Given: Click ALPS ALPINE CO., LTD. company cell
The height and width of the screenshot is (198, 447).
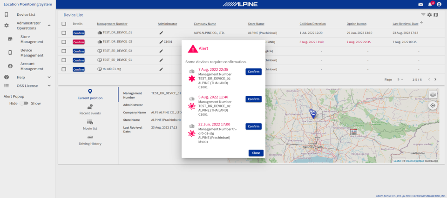Looking at the screenshot, I should pos(209,33).
